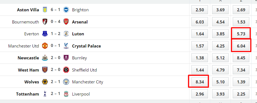The width and height of the screenshot is (257, 103).
Task: Open the Bournemouth team link
Action: coord(26,22)
